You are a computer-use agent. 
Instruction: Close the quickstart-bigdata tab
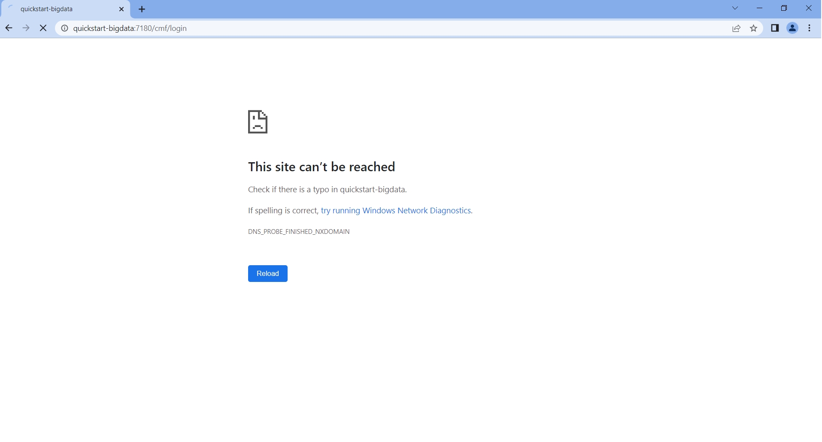(121, 9)
